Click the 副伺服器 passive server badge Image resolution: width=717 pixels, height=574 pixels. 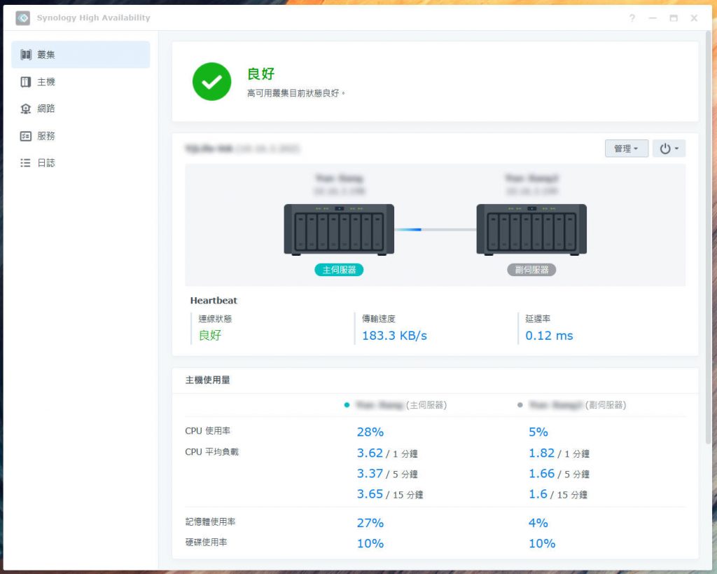coord(531,270)
